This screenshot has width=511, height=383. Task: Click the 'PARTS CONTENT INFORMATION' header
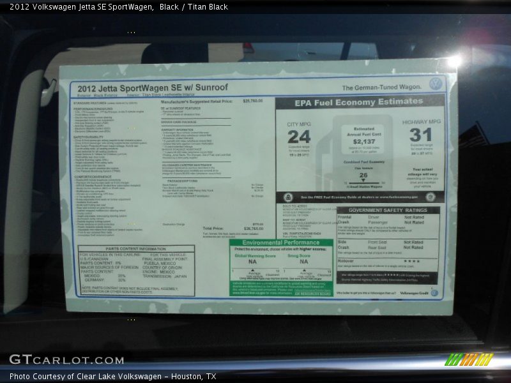click(x=136, y=249)
